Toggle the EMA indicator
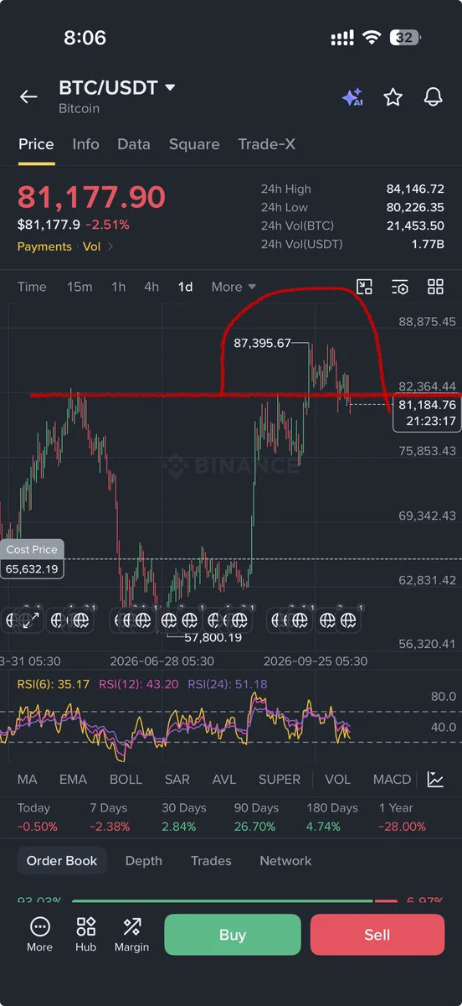Image resolution: width=462 pixels, height=1006 pixels. (x=73, y=780)
